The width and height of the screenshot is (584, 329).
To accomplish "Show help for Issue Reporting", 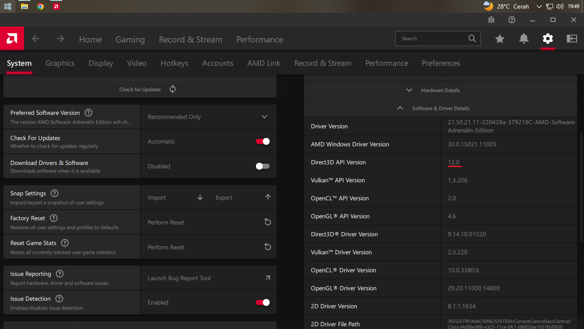I will (x=60, y=274).
